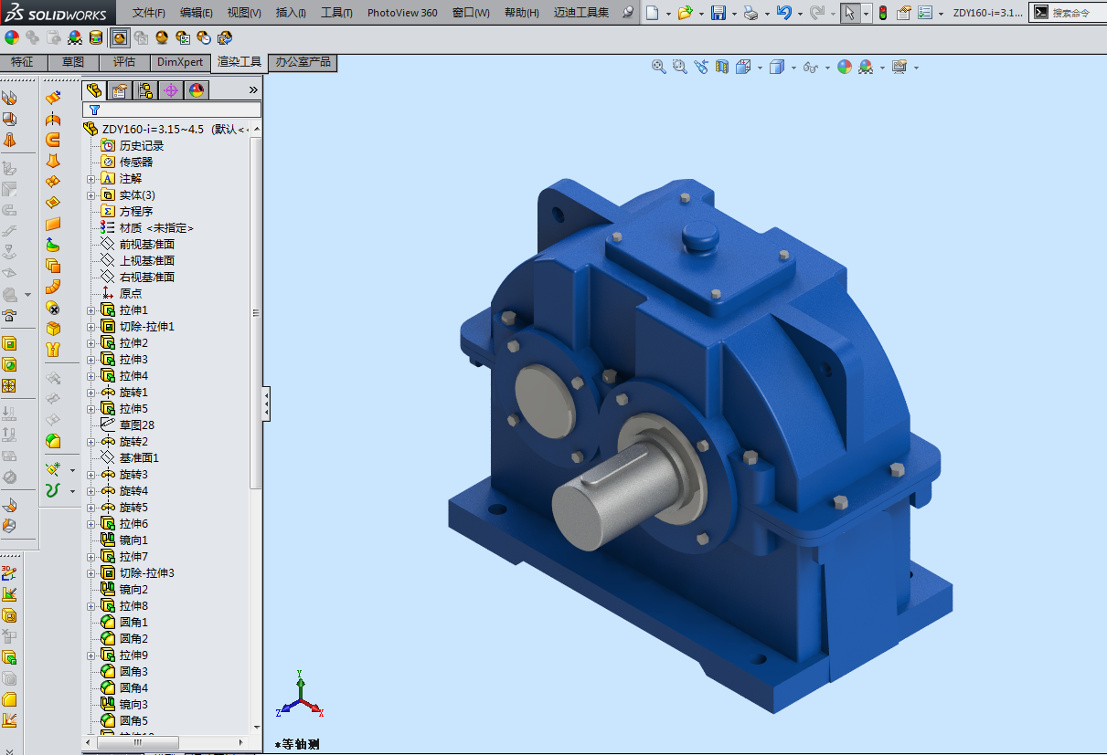
Task: Expand the manager tabs chevron
Action: (x=253, y=89)
